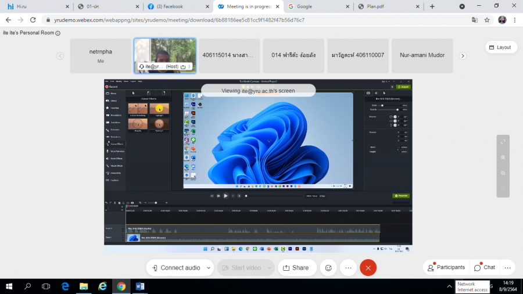The width and height of the screenshot is (523, 294).
Task: Expand Connect audio options arrow
Action: pyautogui.click(x=208, y=268)
